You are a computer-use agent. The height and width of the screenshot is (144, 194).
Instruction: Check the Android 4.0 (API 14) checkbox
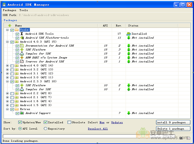(12, 66)
